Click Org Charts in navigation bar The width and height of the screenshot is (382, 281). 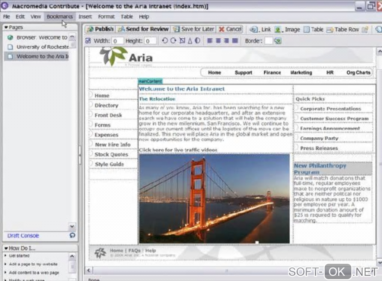[358, 73]
